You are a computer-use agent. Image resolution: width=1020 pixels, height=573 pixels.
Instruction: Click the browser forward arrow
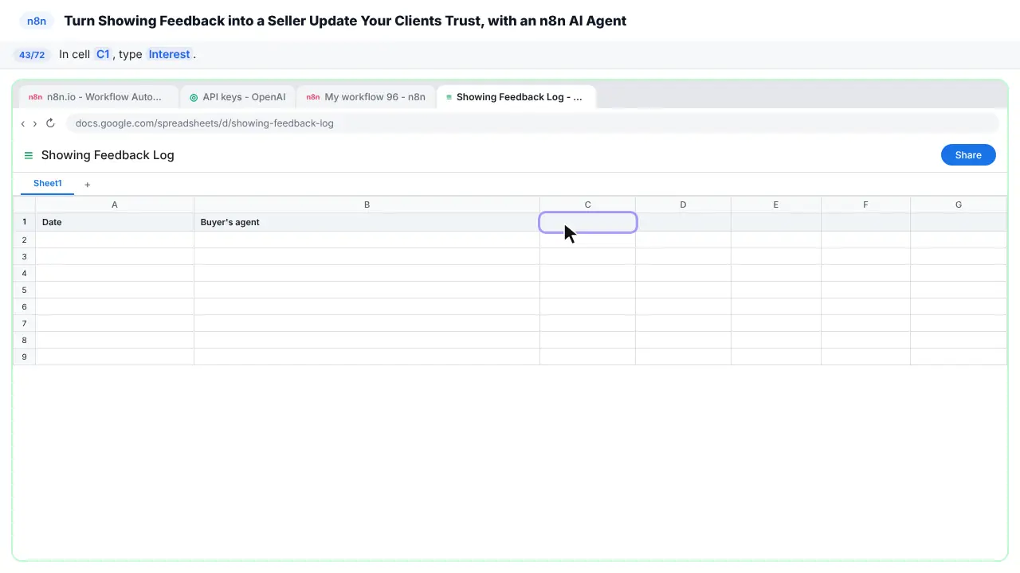point(34,123)
